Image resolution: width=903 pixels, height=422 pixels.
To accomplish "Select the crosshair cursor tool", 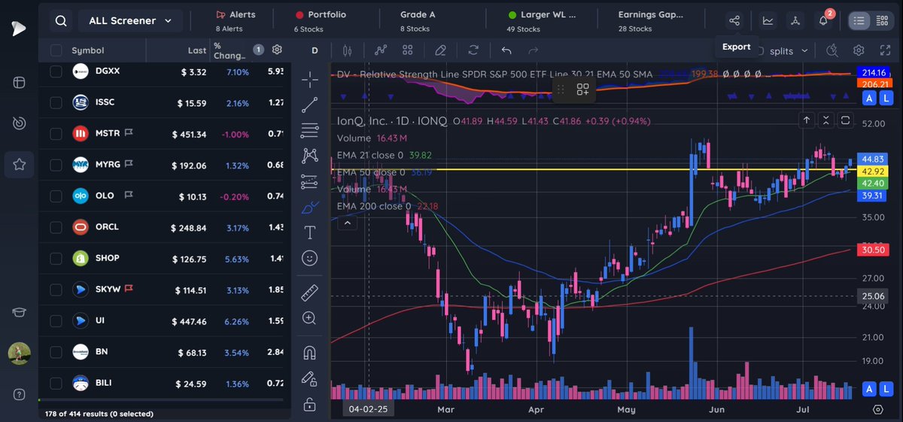I will pos(309,79).
